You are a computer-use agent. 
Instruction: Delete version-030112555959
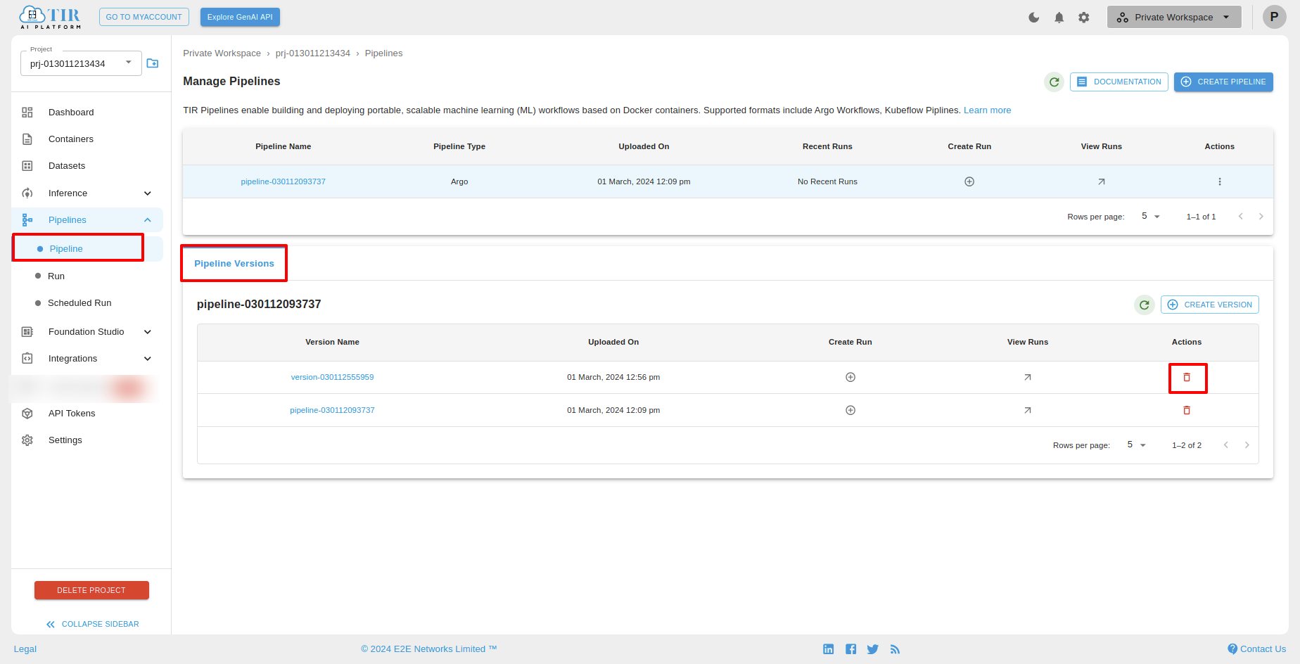[x=1187, y=377]
